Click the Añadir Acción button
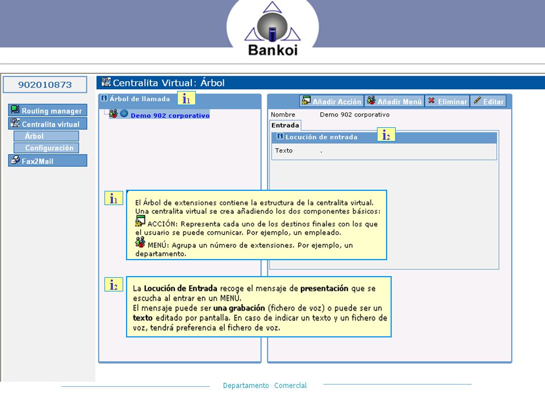The width and height of the screenshot is (545, 409). pyautogui.click(x=332, y=101)
